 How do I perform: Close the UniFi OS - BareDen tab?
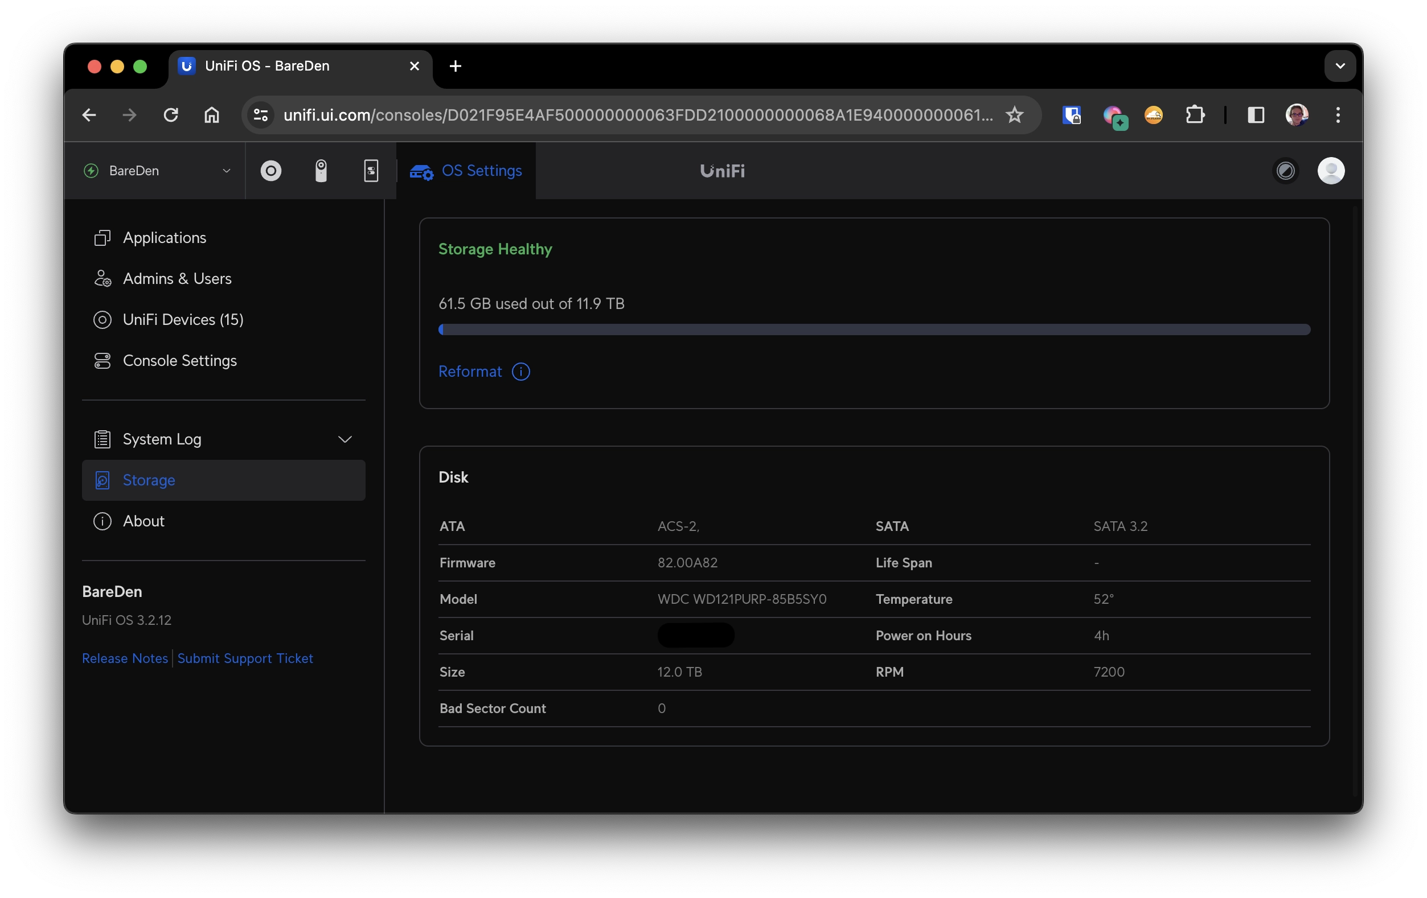pyautogui.click(x=414, y=66)
